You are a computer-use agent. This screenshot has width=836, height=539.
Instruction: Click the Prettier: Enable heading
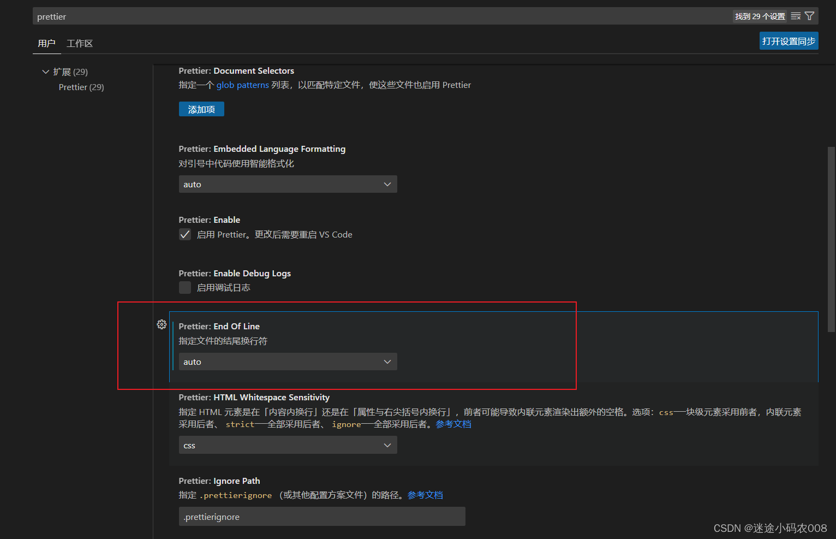click(210, 220)
